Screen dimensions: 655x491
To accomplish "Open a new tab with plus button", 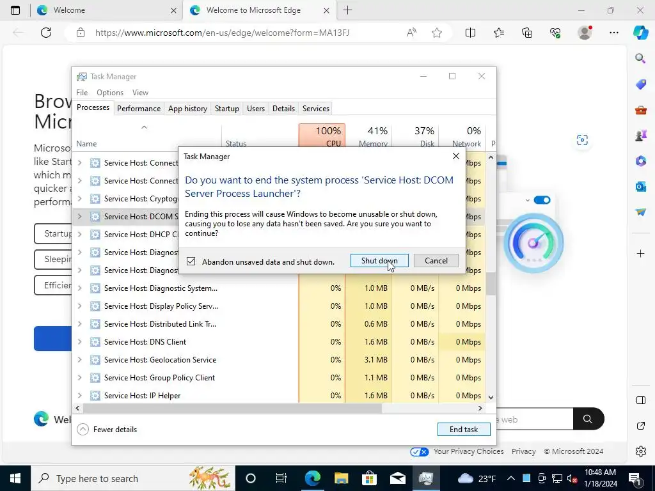I will click(x=347, y=10).
